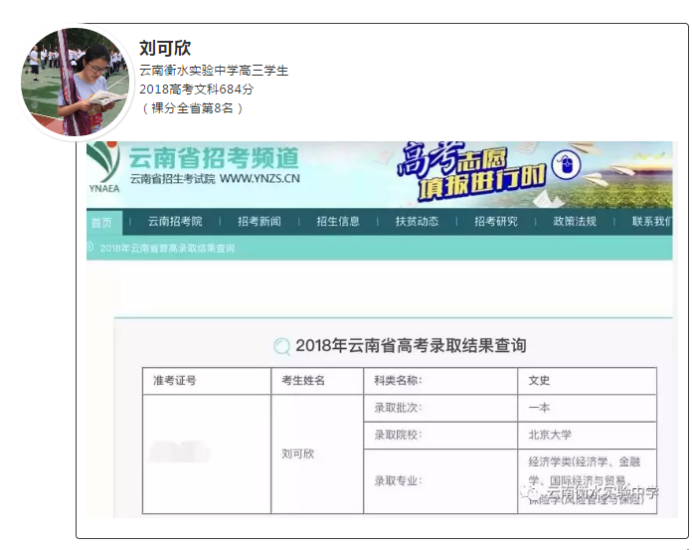The height and width of the screenshot is (550, 692).
Task: Click the 经济学类 major value cell
Action: pyautogui.click(x=587, y=481)
